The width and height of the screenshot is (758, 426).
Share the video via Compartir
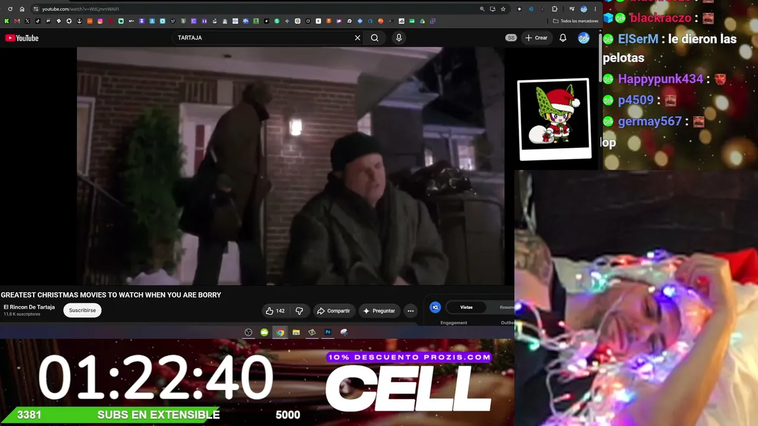333,311
